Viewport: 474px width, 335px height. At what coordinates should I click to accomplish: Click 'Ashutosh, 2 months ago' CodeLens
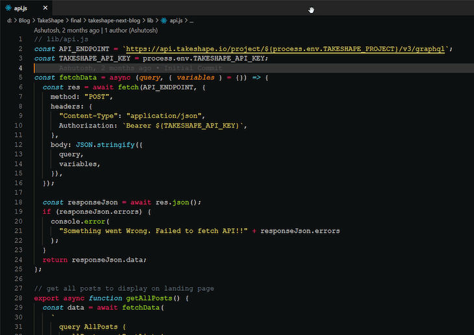tap(67, 30)
